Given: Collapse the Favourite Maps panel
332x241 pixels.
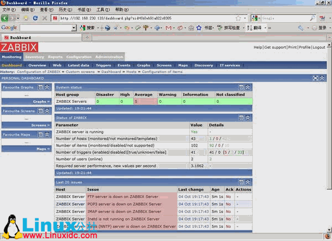Looking at the screenshot, I should point(47,134).
